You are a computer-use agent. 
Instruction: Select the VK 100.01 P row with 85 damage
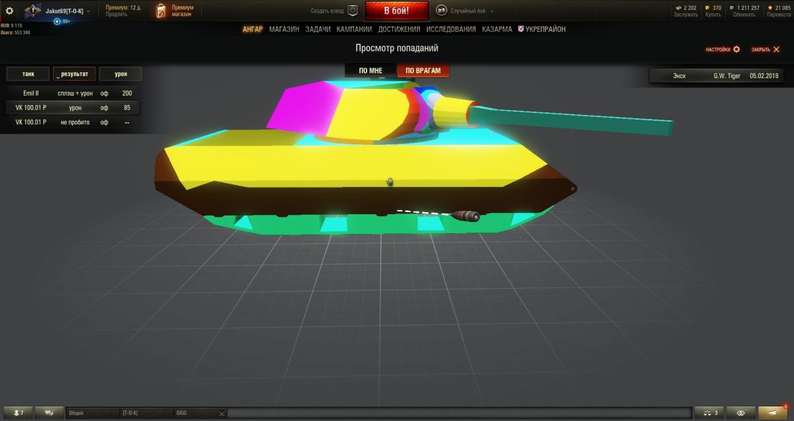(x=71, y=108)
